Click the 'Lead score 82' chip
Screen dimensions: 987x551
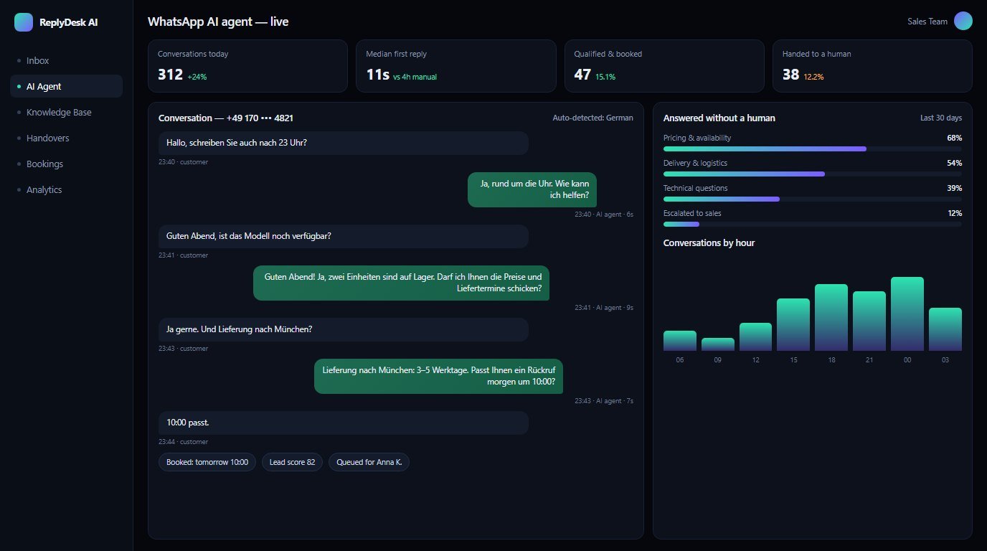coord(292,462)
